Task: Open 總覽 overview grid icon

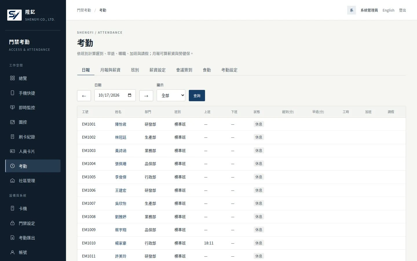Action: coord(12,78)
